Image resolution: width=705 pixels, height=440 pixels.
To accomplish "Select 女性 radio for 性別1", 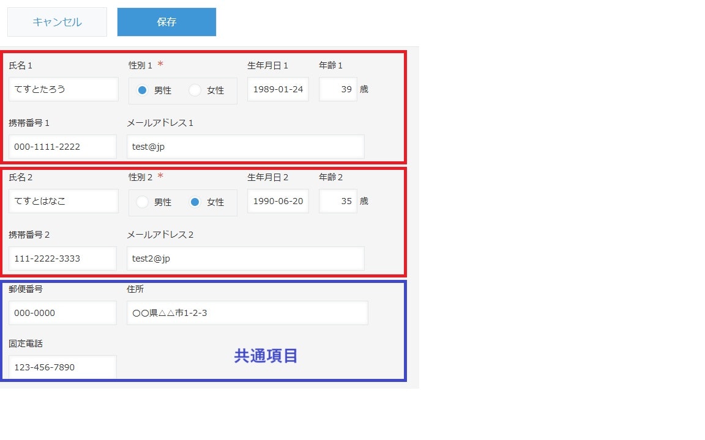I will pos(195,90).
